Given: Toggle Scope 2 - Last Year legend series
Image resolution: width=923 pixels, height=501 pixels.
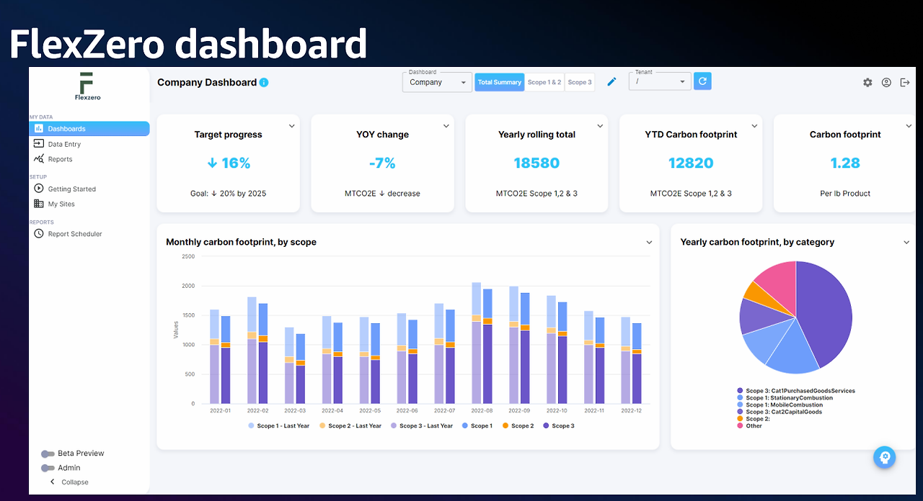Looking at the screenshot, I should click(x=350, y=426).
